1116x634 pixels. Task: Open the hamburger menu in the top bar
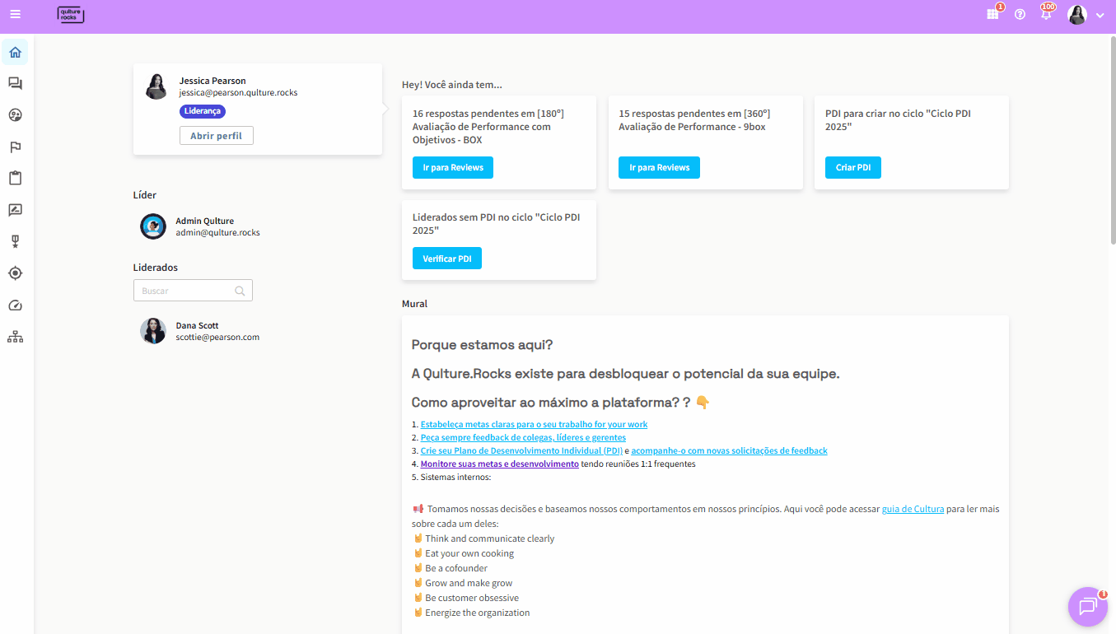pos(15,14)
